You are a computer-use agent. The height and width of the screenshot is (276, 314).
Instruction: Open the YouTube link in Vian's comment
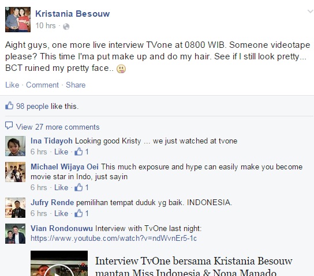click(114, 238)
